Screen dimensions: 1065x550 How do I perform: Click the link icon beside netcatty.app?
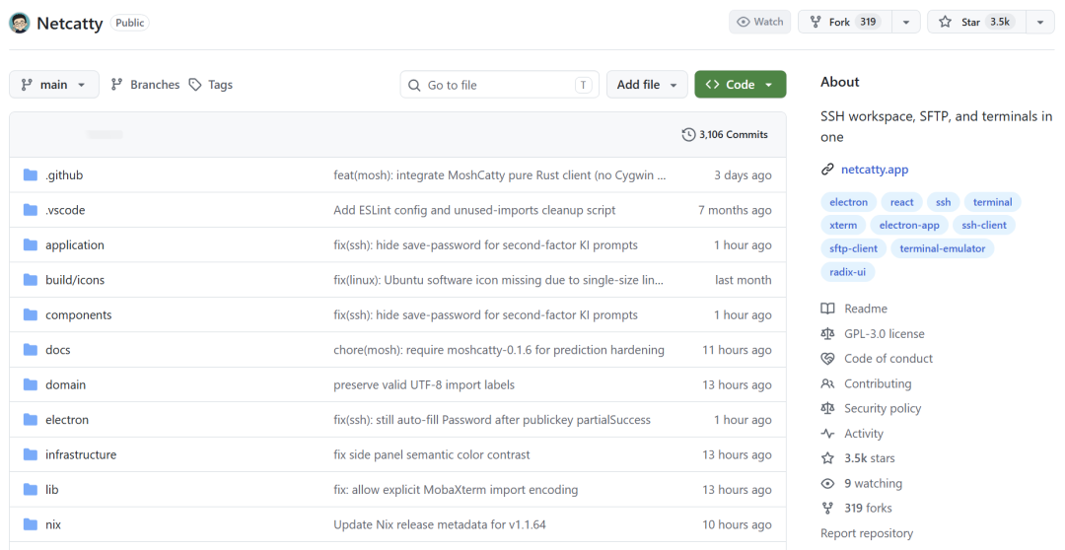(827, 170)
